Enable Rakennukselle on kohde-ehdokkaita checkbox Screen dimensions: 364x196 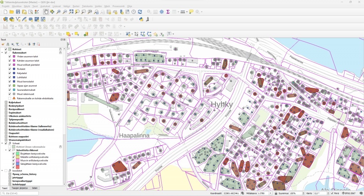(x=10, y=98)
